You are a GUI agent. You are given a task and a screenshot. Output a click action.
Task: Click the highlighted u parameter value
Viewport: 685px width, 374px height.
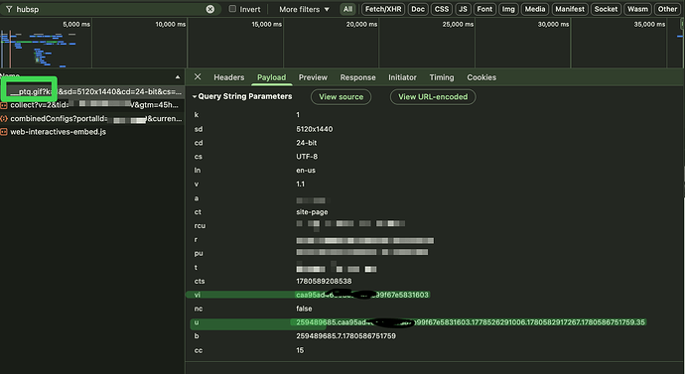(470, 322)
